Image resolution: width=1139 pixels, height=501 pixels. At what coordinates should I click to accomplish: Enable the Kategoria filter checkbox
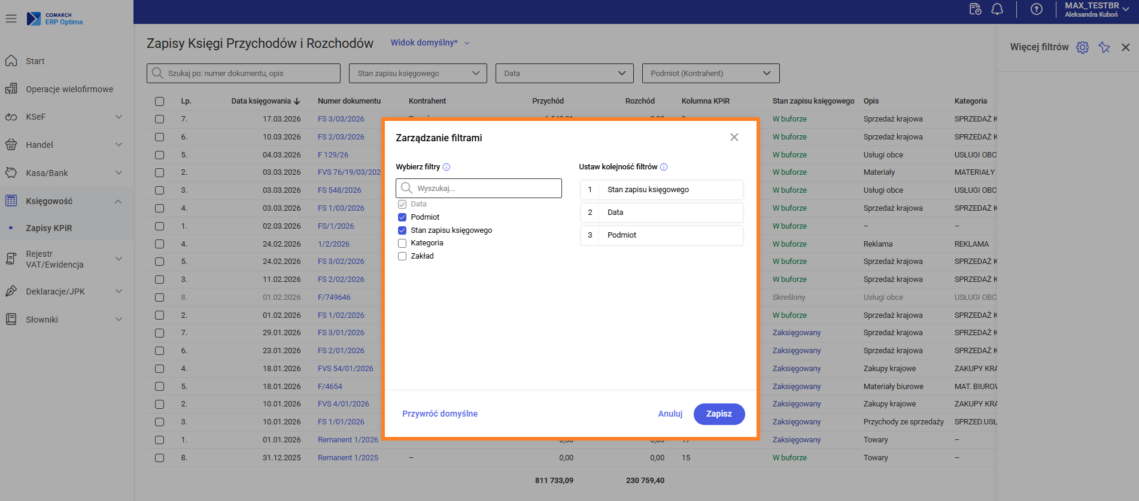[402, 243]
